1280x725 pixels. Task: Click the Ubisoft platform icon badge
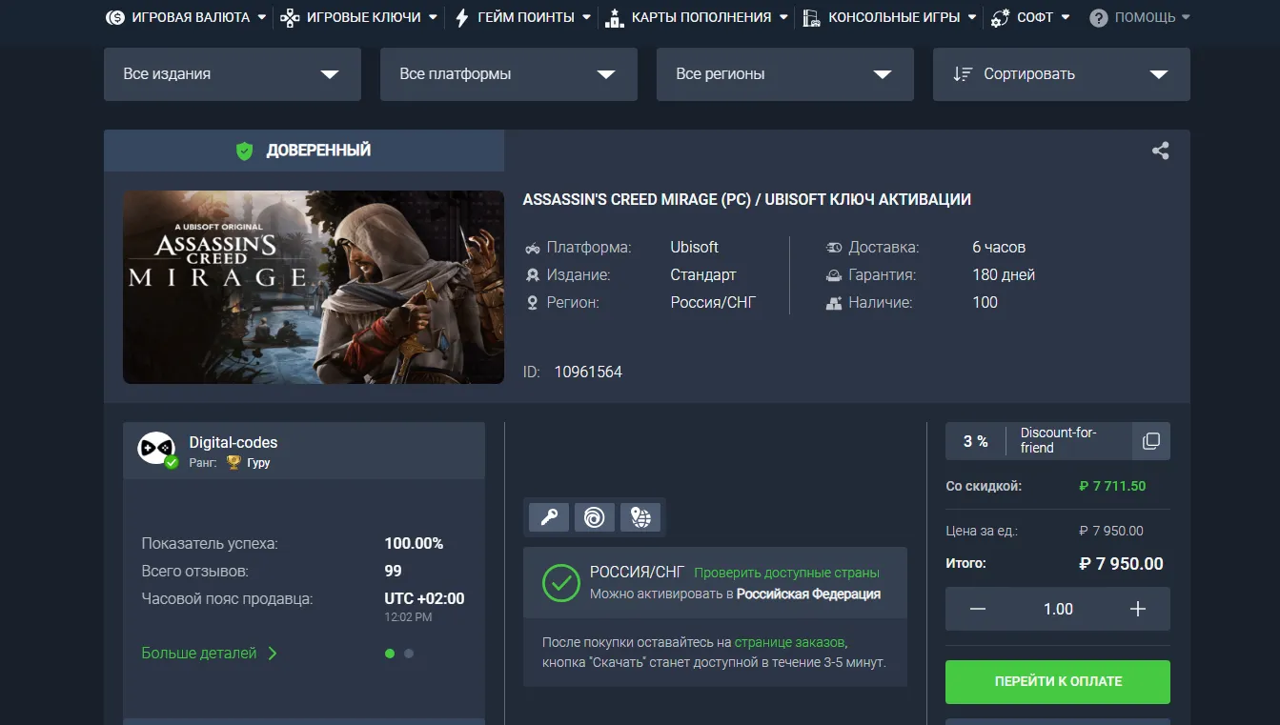coord(594,517)
